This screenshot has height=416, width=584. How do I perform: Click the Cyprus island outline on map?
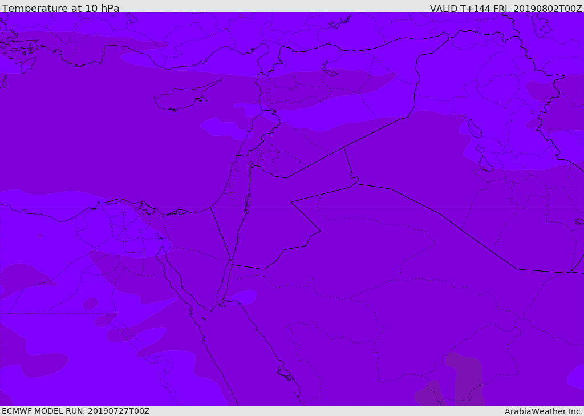(x=187, y=96)
